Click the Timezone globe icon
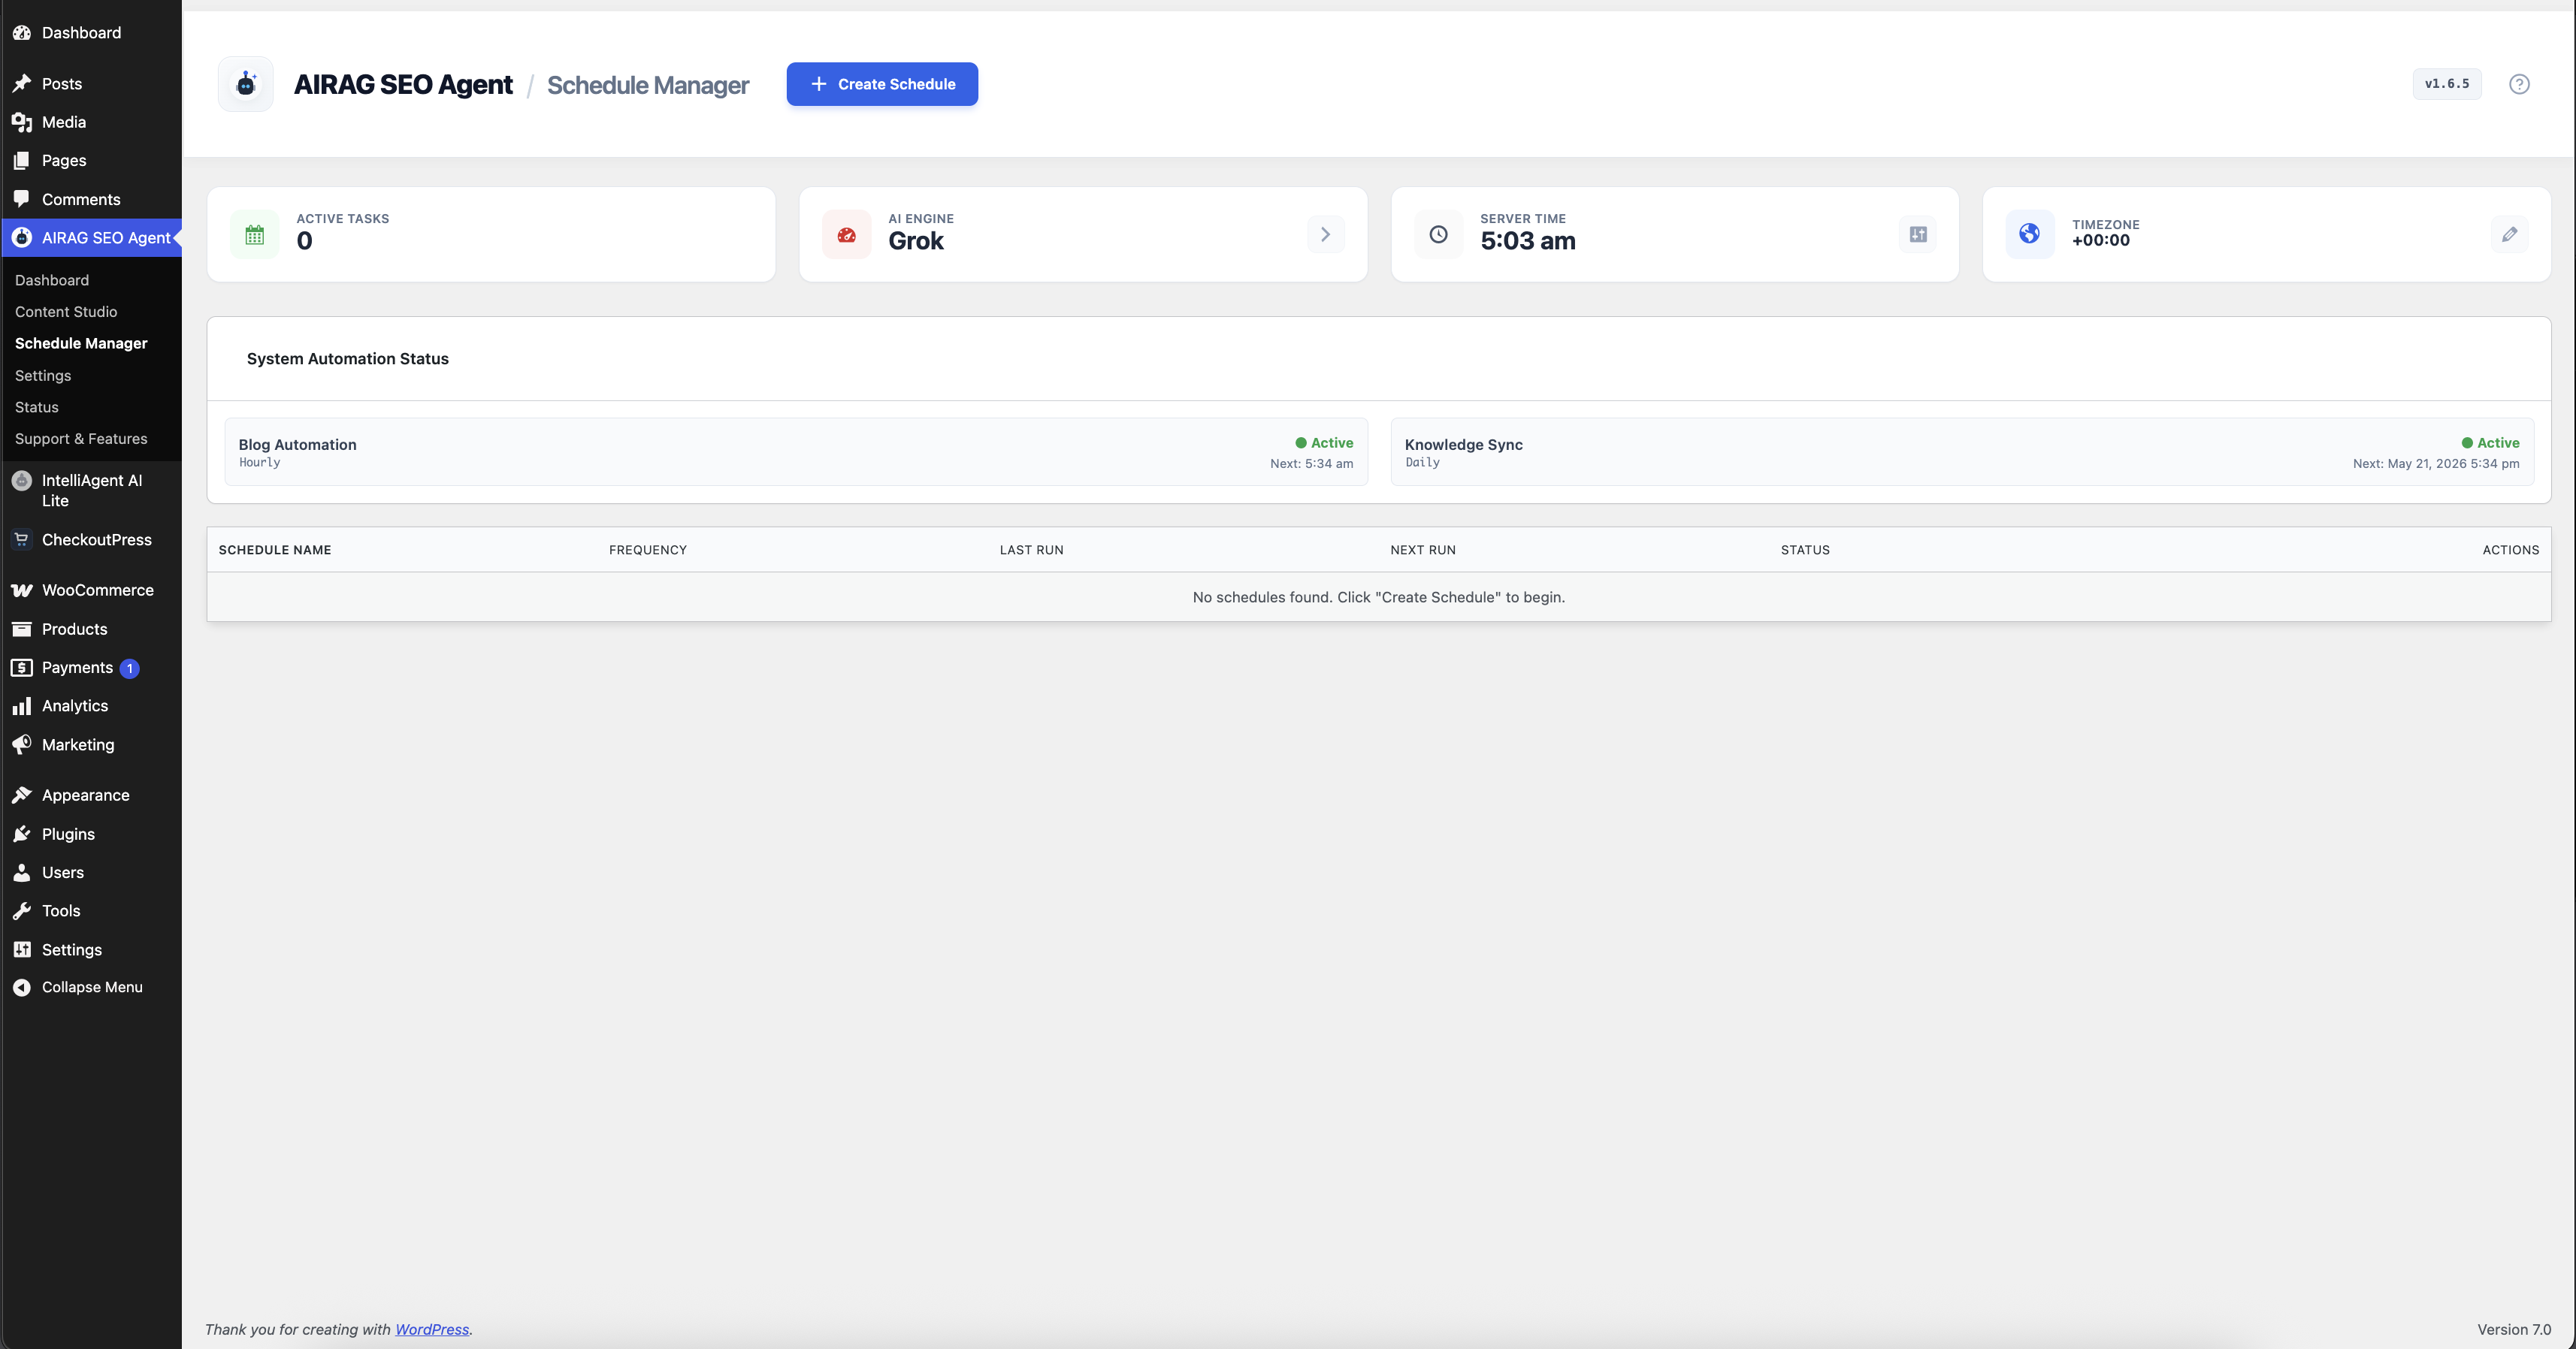Screen dimensions: 2576x1349 tap(2030, 235)
